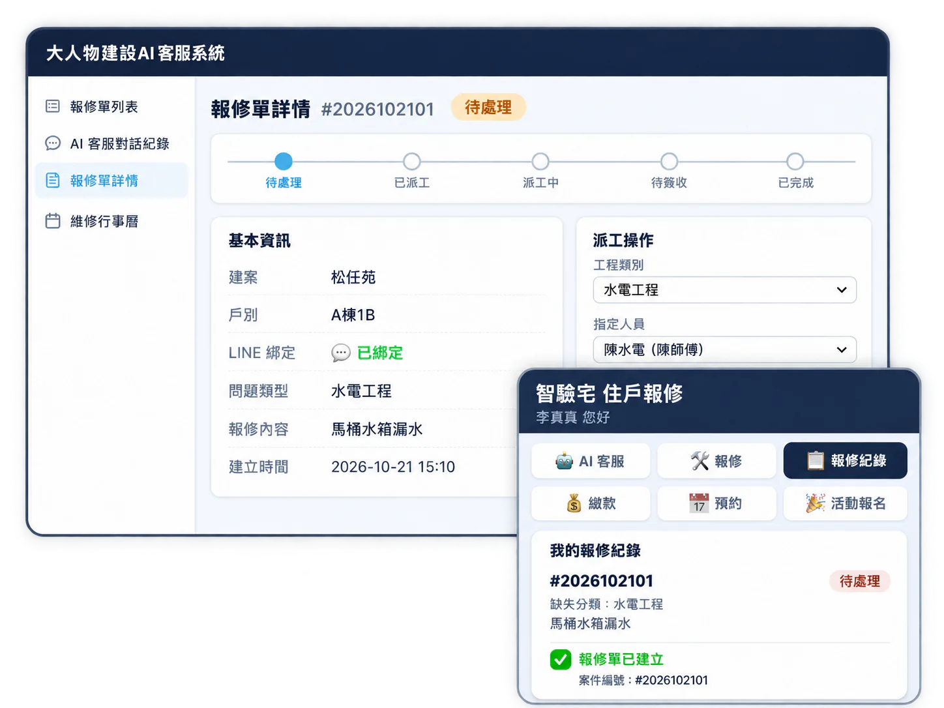This screenshot has width=944, height=708.
Task: Click the orange 待處理 badge beside order number
Action: tap(488, 108)
